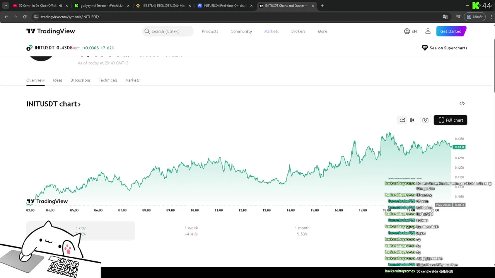Screen dimensions: 495x278
Task: Reload the page
Action: pos(25,17)
